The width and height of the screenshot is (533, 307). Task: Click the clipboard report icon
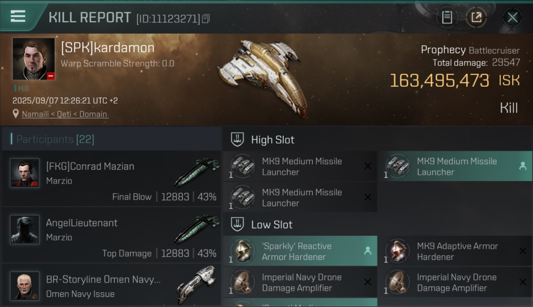pyautogui.click(x=447, y=17)
